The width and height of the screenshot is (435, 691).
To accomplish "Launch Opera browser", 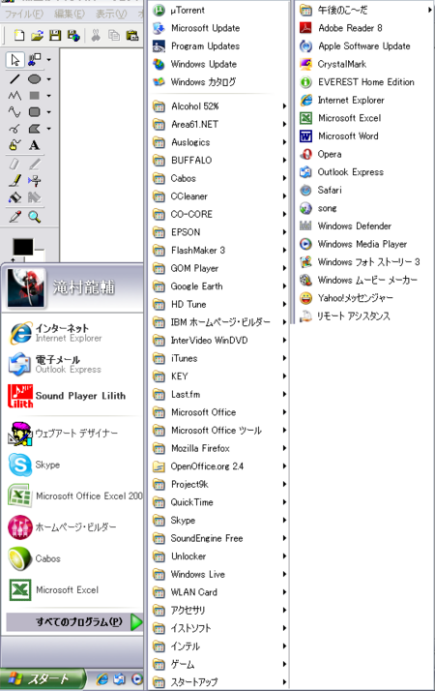I will (364, 154).
